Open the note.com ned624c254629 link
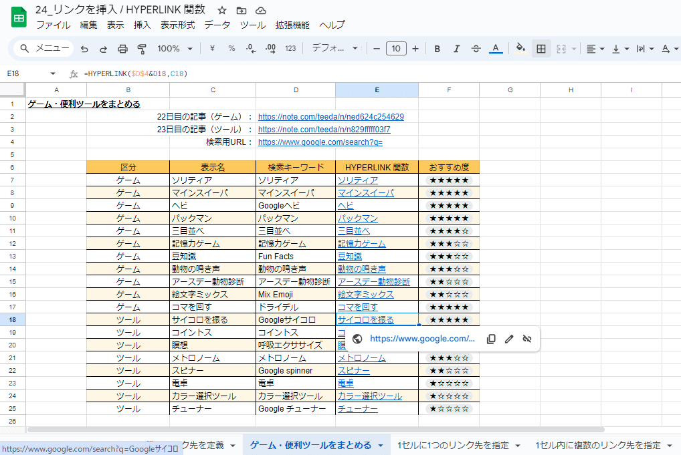 pos(331,117)
